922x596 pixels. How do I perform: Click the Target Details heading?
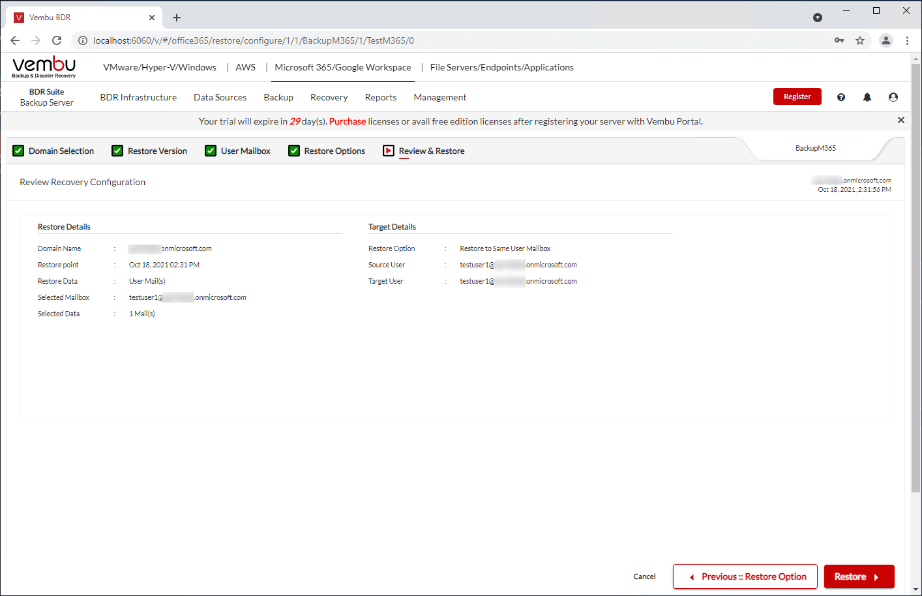[392, 227]
